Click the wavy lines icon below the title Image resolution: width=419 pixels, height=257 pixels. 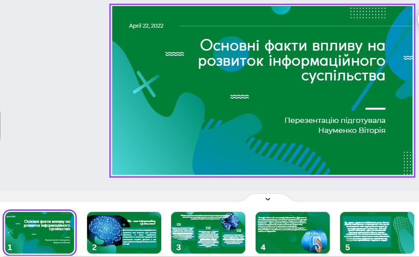click(x=240, y=96)
